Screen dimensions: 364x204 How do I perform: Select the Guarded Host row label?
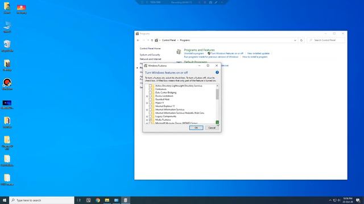coord(162,100)
